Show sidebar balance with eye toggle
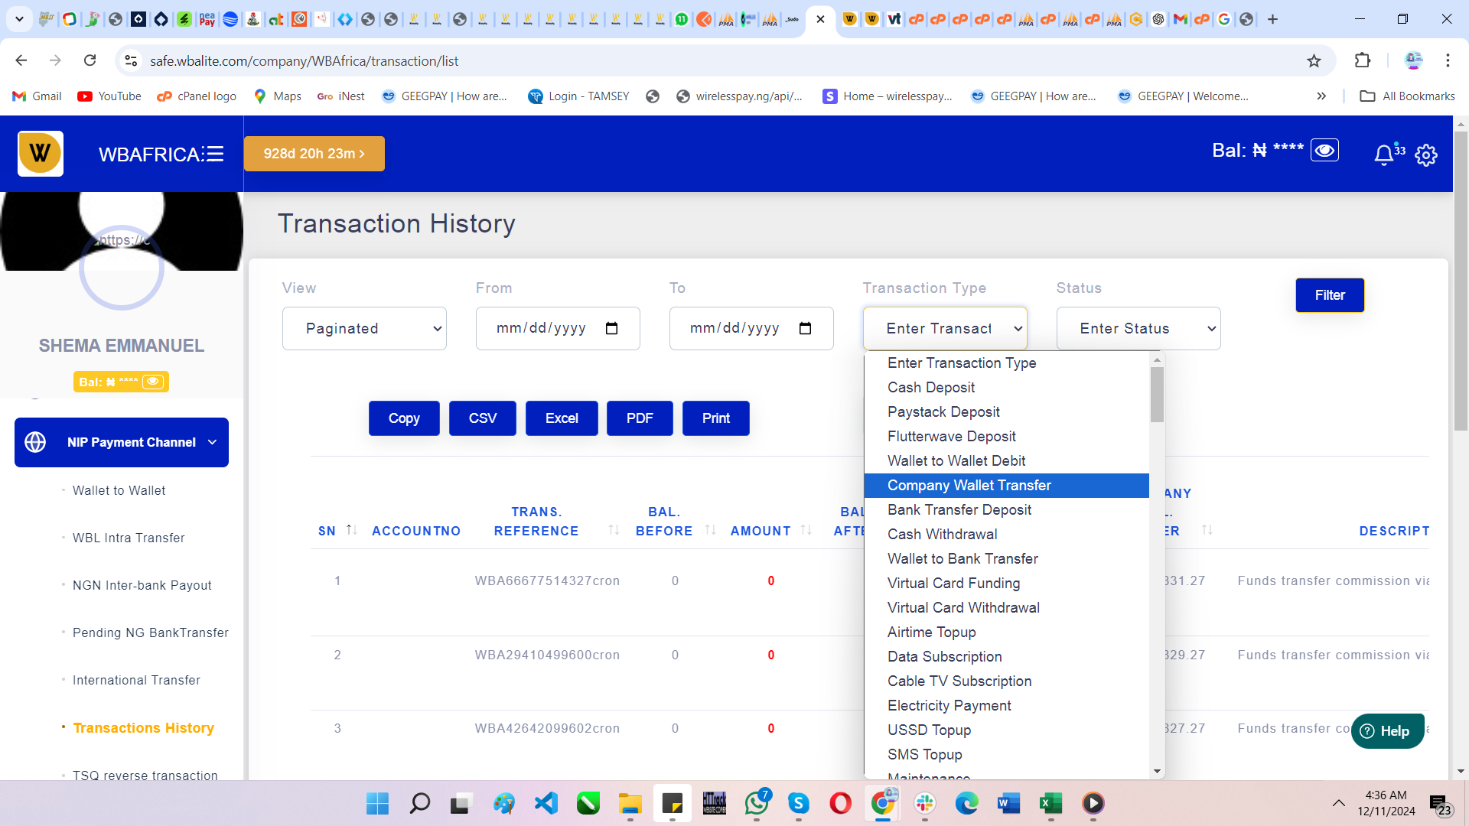This screenshot has height=826, width=1469. click(x=153, y=382)
